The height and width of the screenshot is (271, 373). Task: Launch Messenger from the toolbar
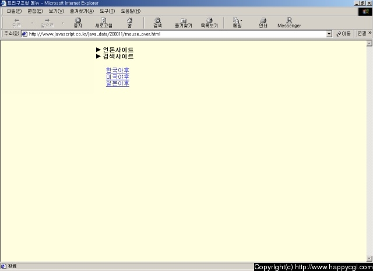pos(289,23)
